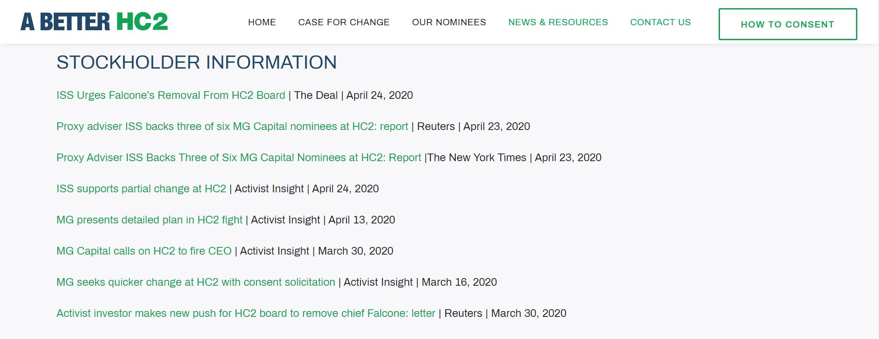Go to the Home page
The image size is (879, 339).
(262, 22)
